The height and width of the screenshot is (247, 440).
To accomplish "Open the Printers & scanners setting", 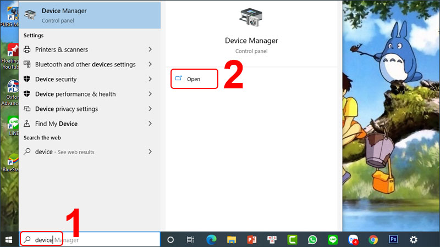I will coord(90,49).
